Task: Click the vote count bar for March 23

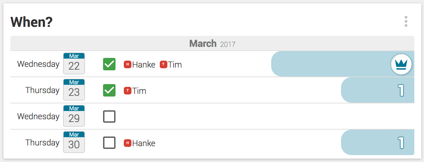Action: click(x=377, y=90)
